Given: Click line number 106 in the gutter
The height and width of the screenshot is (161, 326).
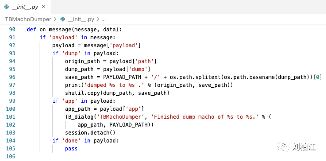Looking at the screenshot, I should [x=11, y=157].
